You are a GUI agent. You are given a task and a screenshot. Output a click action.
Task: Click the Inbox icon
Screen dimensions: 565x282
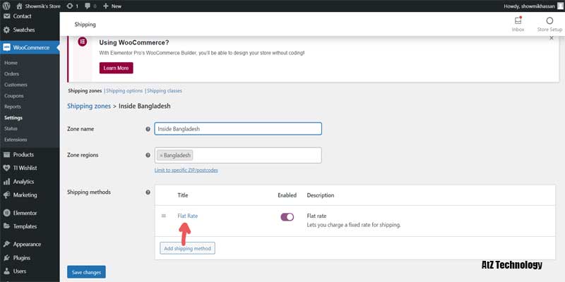click(x=518, y=21)
